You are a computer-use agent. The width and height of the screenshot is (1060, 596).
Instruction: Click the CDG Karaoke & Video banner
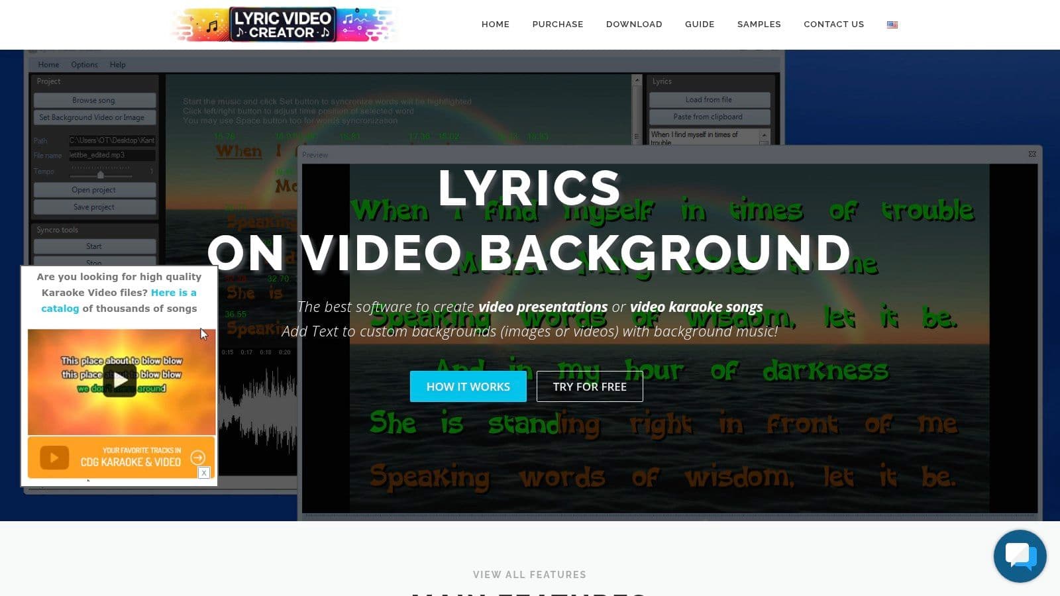(x=130, y=458)
